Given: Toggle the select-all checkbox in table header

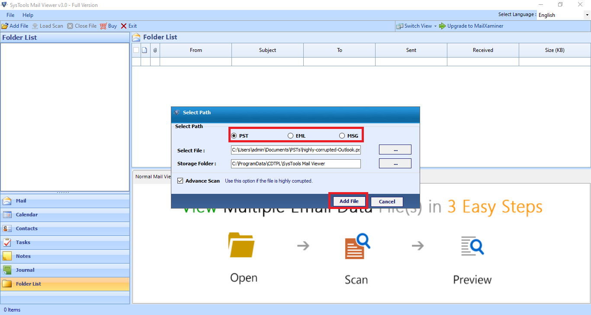Looking at the screenshot, I should [x=136, y=50].
